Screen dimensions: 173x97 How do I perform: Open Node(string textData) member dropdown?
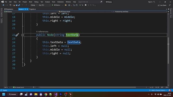pyautogui.click(x=140, y=12)
